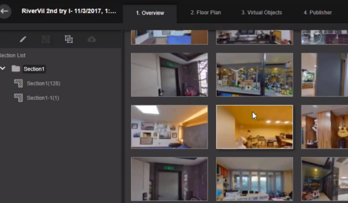Select the Section1 folder icon
The height and width of the screenshot is (203, 348).
point(16,68)
